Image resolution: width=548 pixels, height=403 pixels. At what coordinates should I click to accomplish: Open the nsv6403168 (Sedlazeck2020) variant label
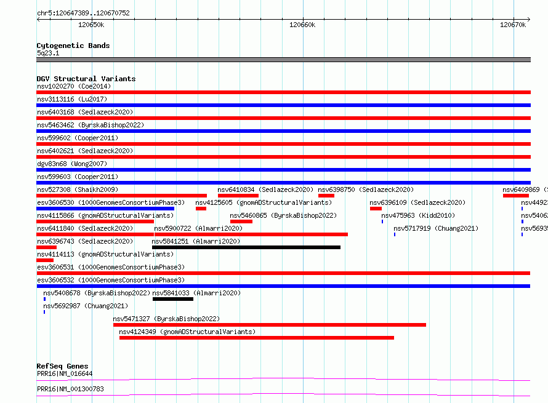[x=85, y=112]
